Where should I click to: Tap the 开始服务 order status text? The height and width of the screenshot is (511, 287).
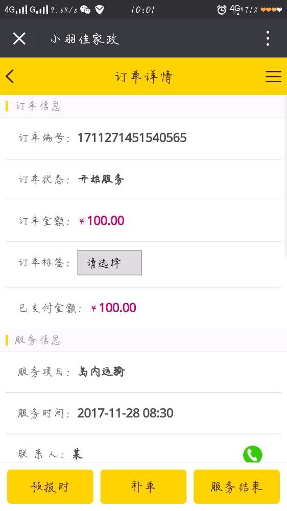101,179
